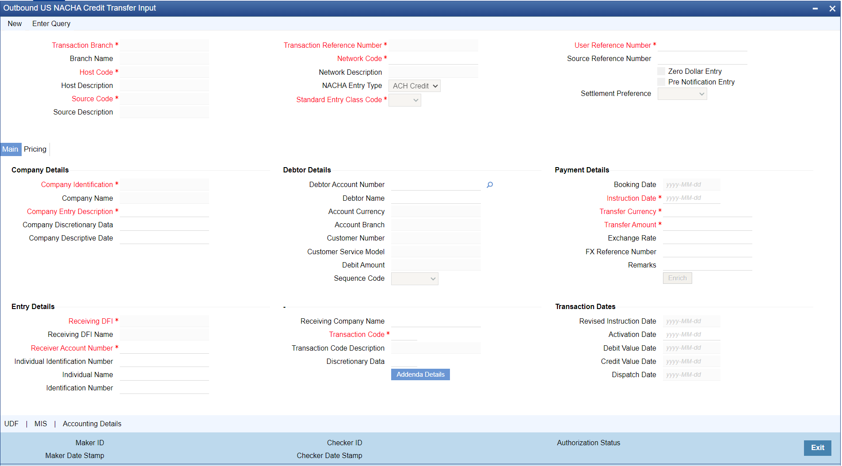842x466 pixels.
Task: Open the Settlement Preference dropdown
Action: tap(682, 94)
